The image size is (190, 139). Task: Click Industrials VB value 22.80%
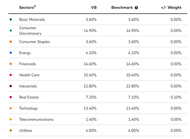[90, 86]
